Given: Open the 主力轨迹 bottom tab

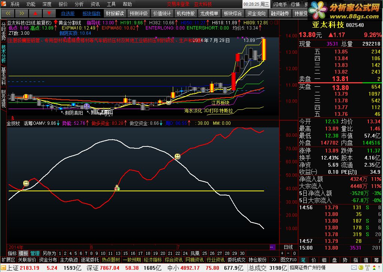Looking at the screenshot, I should point(69,260).
